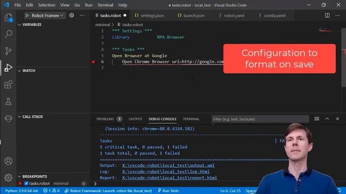Viewport: 346px width, 194px height.
Task: Open the Source Control view
Action: tap(9, 51)
